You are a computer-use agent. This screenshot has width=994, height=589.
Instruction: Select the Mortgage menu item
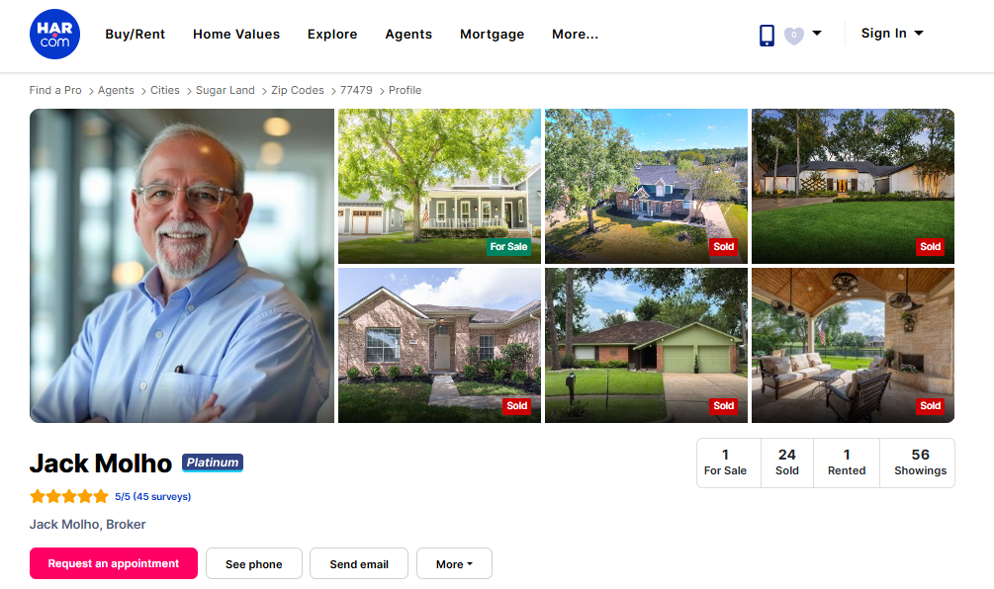[492, 35]
